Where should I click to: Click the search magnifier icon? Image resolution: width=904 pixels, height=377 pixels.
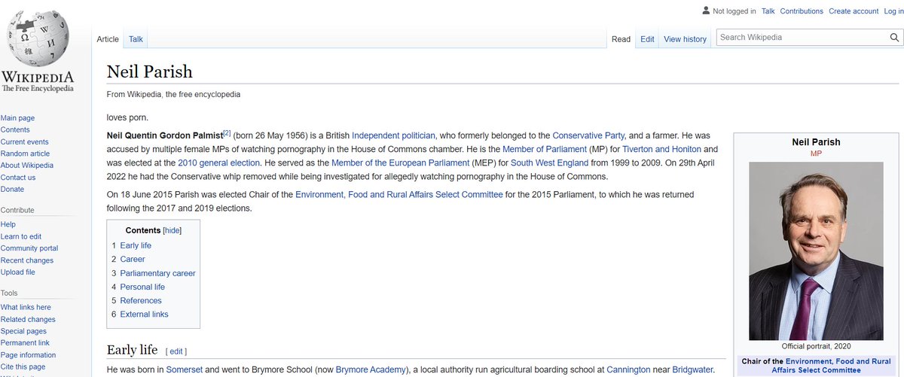click(x=893, y=38)
